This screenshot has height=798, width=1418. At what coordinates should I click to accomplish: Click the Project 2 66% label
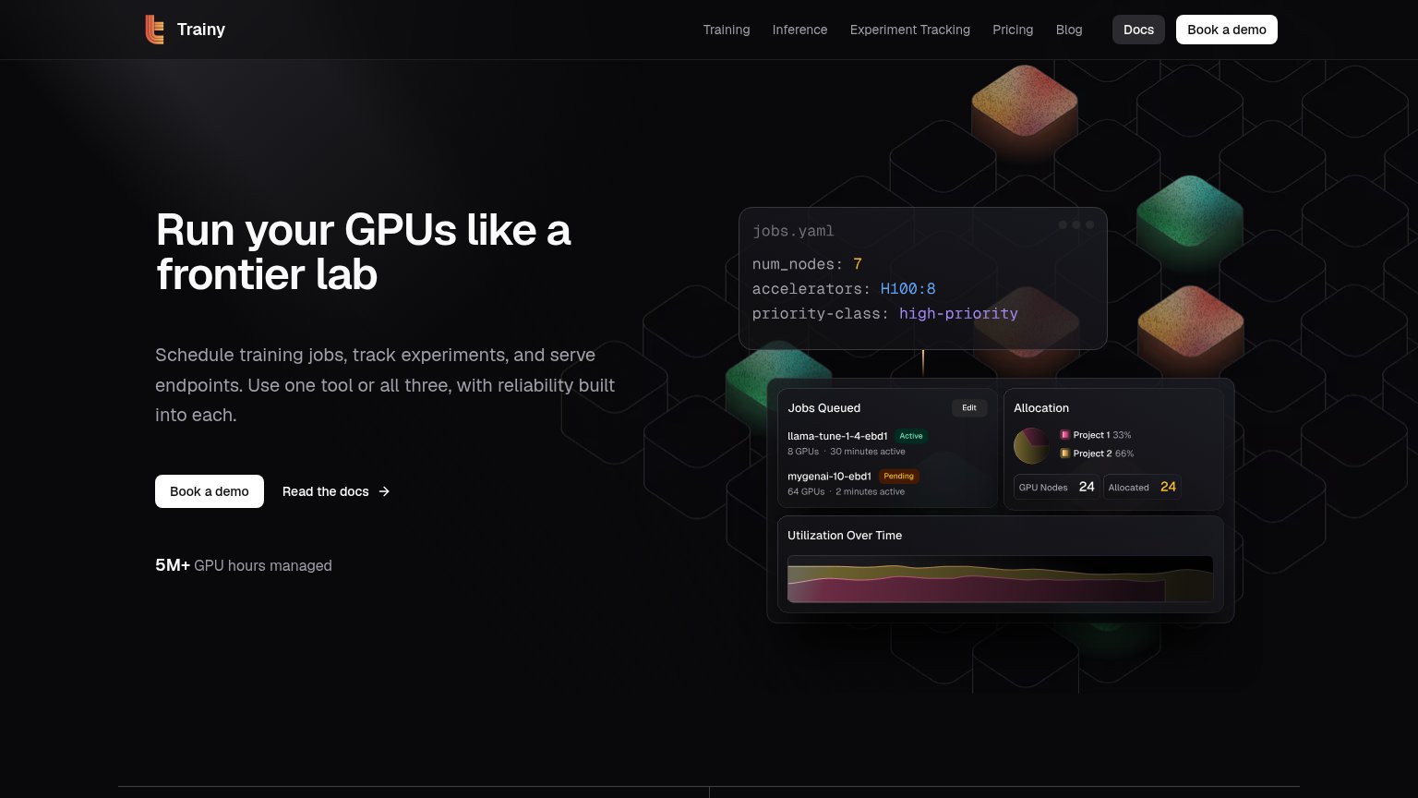[1103, 453]
